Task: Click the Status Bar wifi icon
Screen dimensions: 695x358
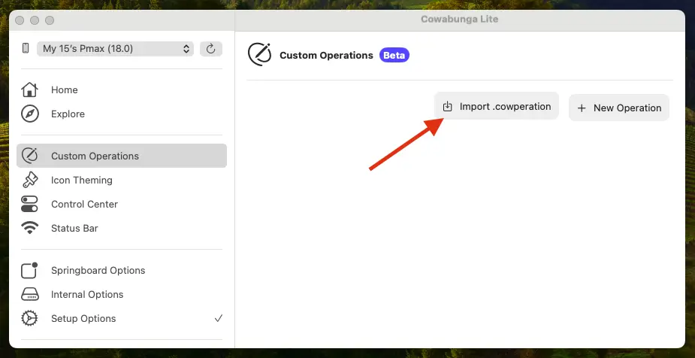Action: (30, 228)
